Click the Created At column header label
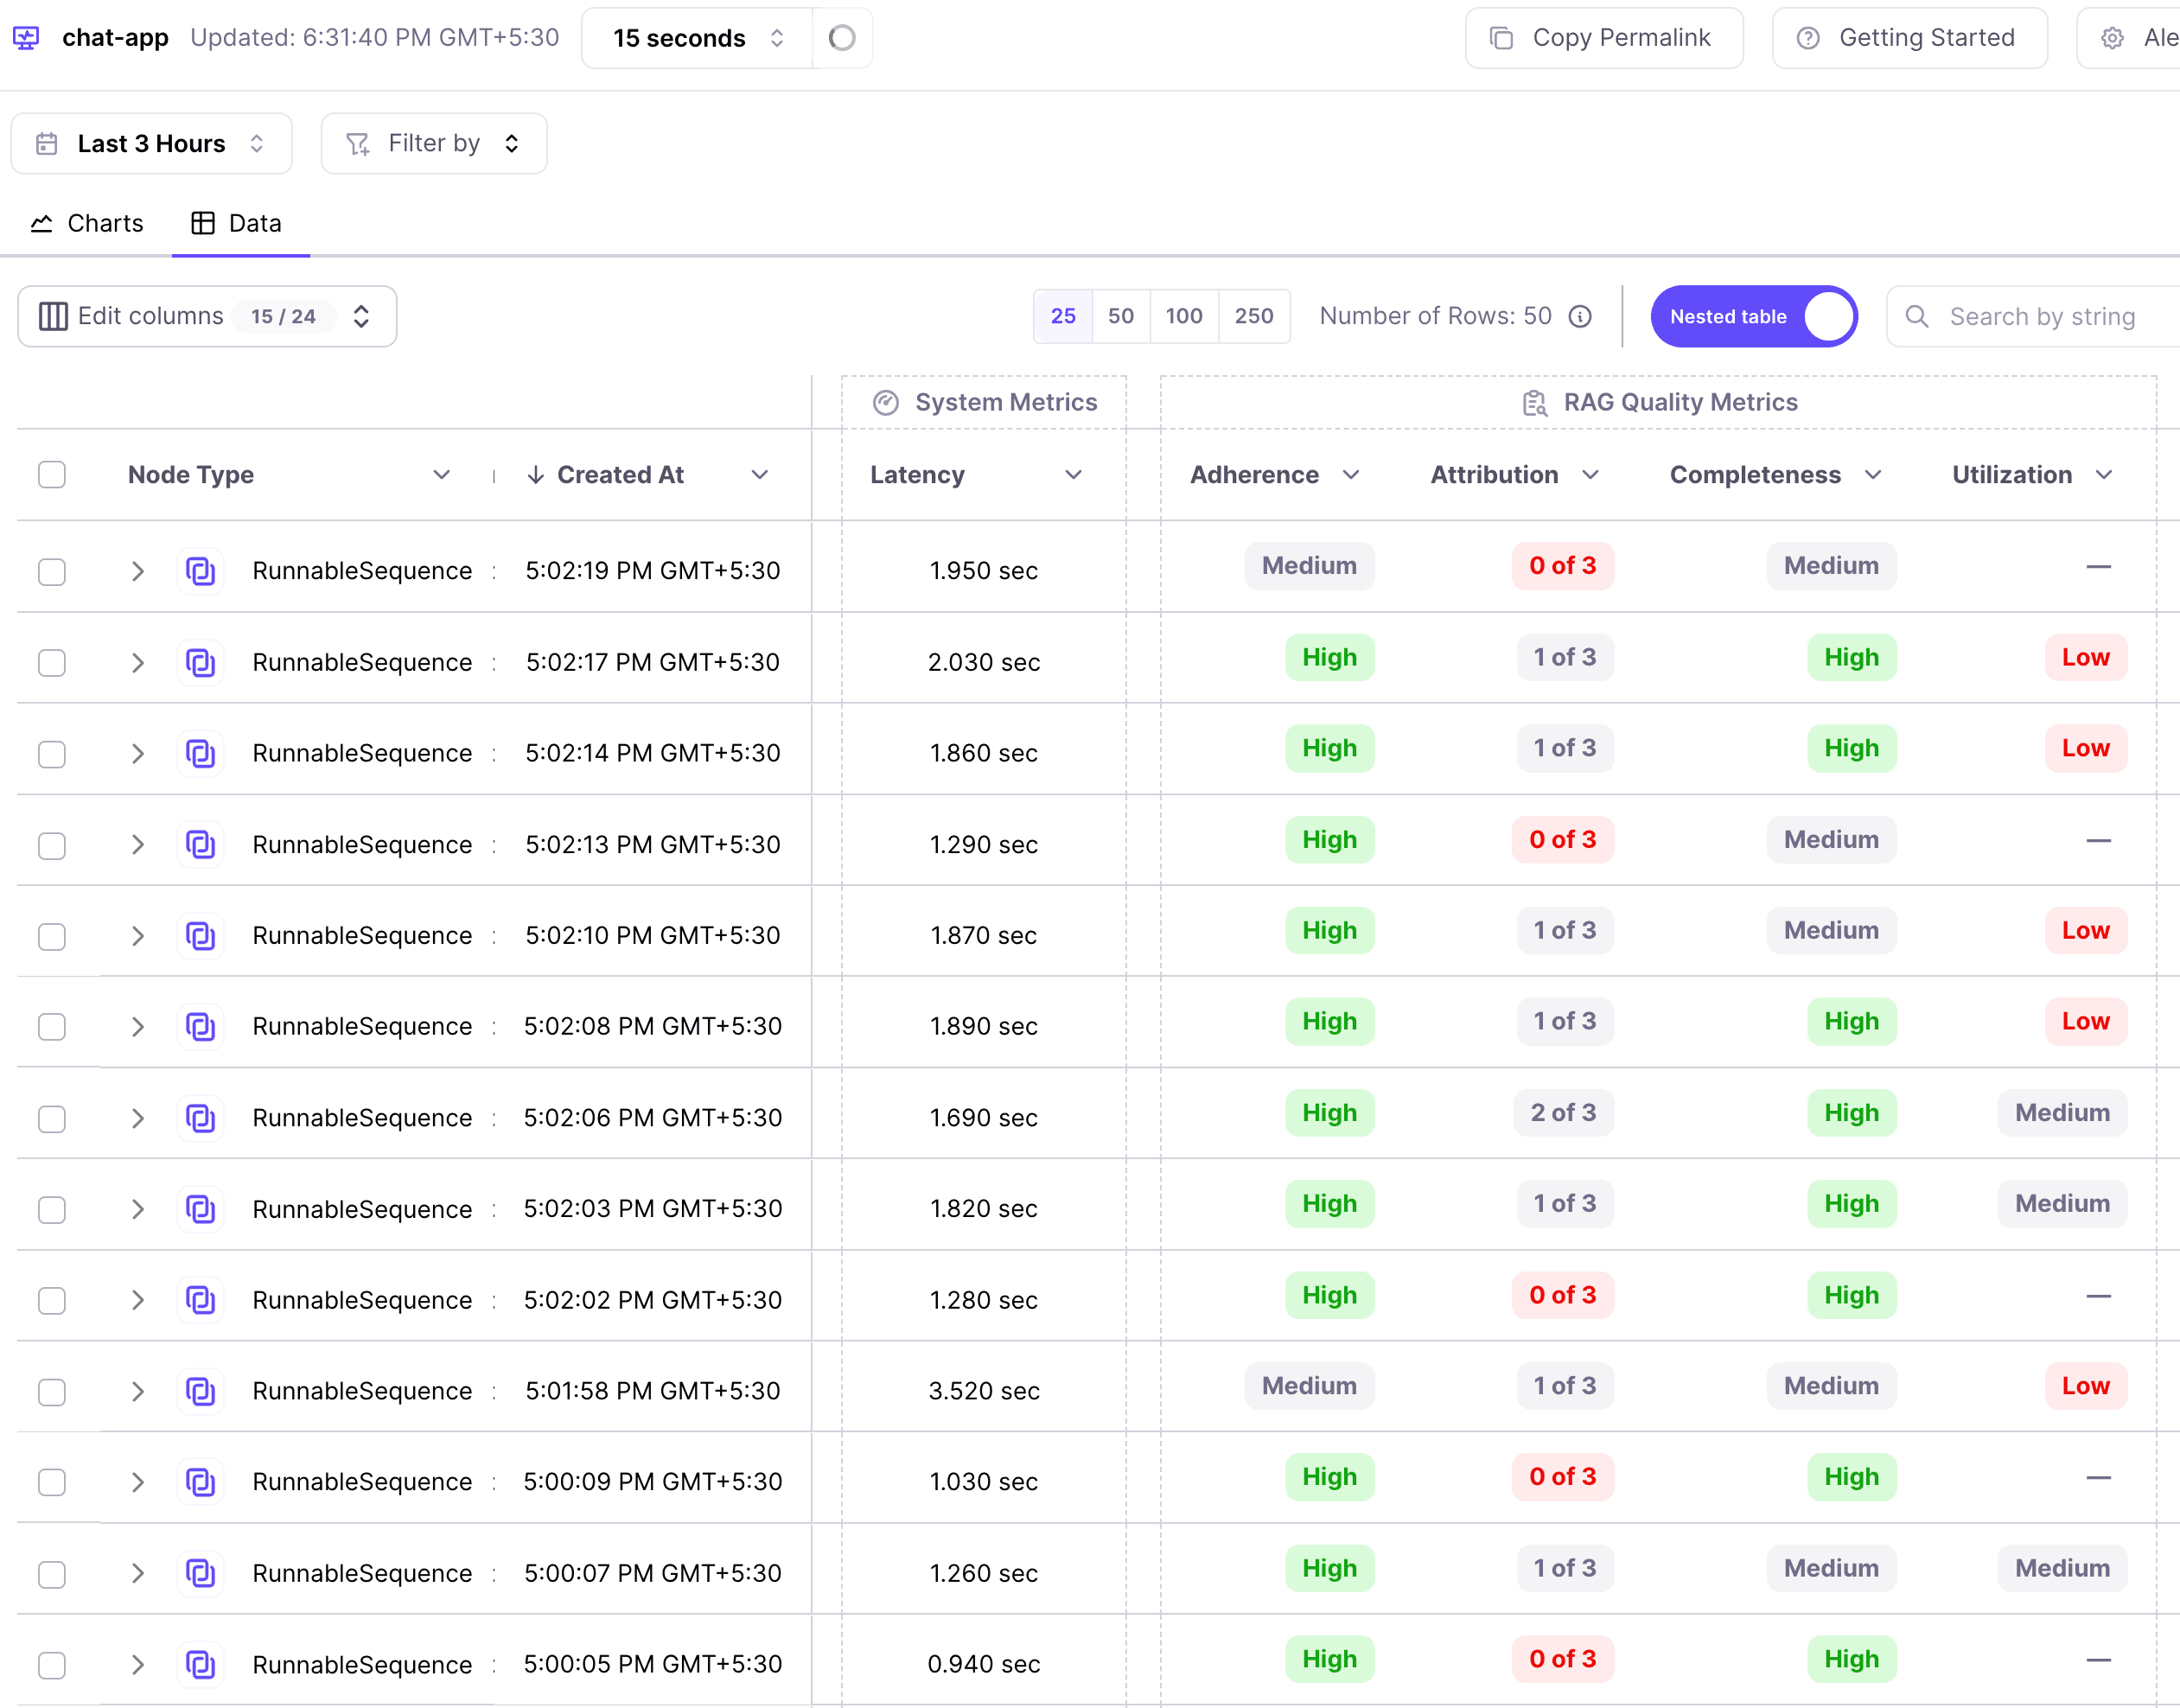This screenshot has width=2180, height=1708. 620,474
